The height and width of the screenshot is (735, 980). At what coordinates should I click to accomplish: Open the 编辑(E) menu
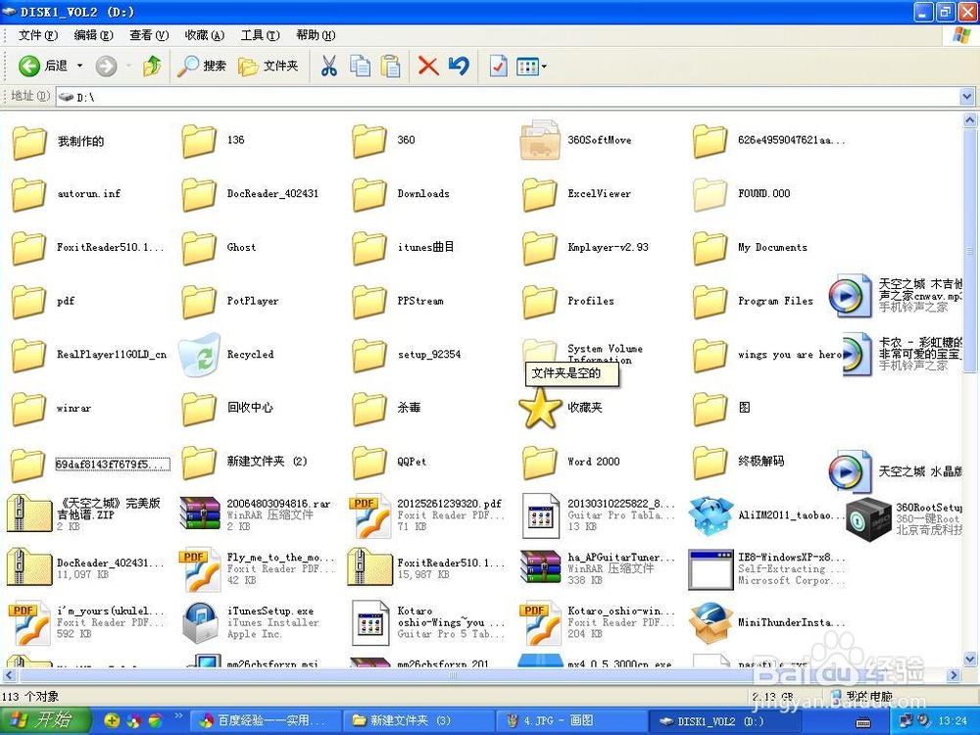pos(94,35)
